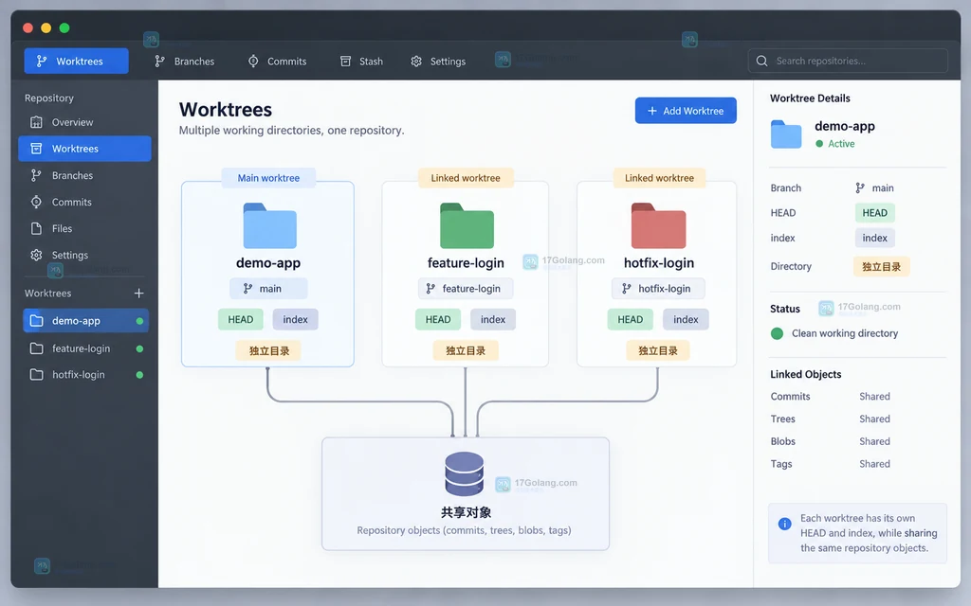Click Shared value next to Commits

(x=874, y=397)
